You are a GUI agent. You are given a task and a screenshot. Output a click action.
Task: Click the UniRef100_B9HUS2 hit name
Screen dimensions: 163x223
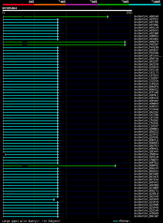tap(146, 90)
